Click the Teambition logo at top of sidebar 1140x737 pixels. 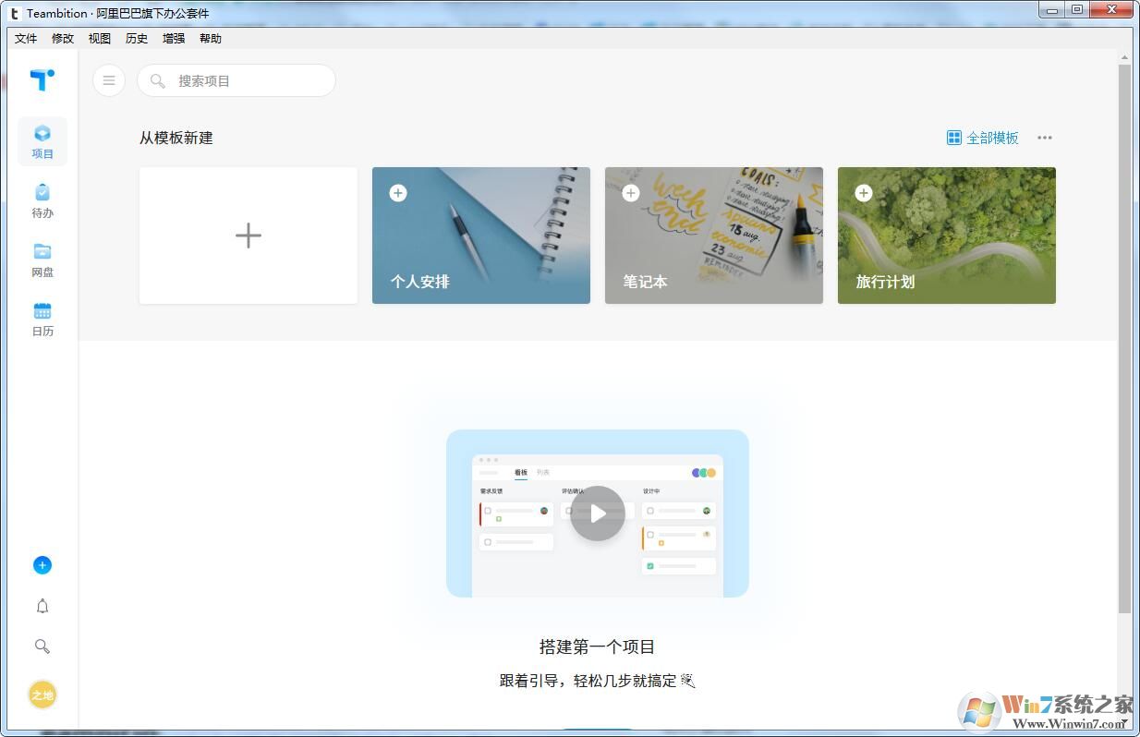point(42,80)
